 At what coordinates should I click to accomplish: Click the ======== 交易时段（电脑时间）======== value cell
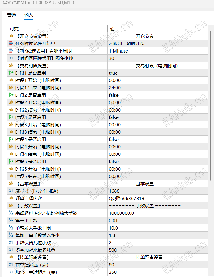158,66
